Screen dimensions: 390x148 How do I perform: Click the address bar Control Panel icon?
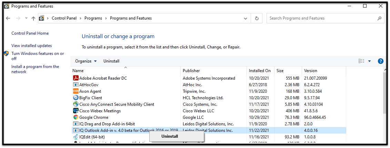tap(41, 18)
